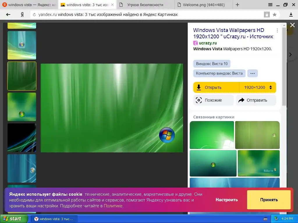
Task: Bookmark this page with the star icon
Action: coord(274,15)
